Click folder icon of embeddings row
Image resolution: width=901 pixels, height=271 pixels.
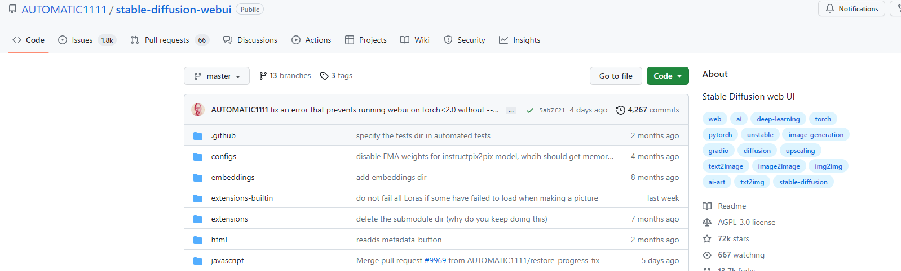(198, 177)
